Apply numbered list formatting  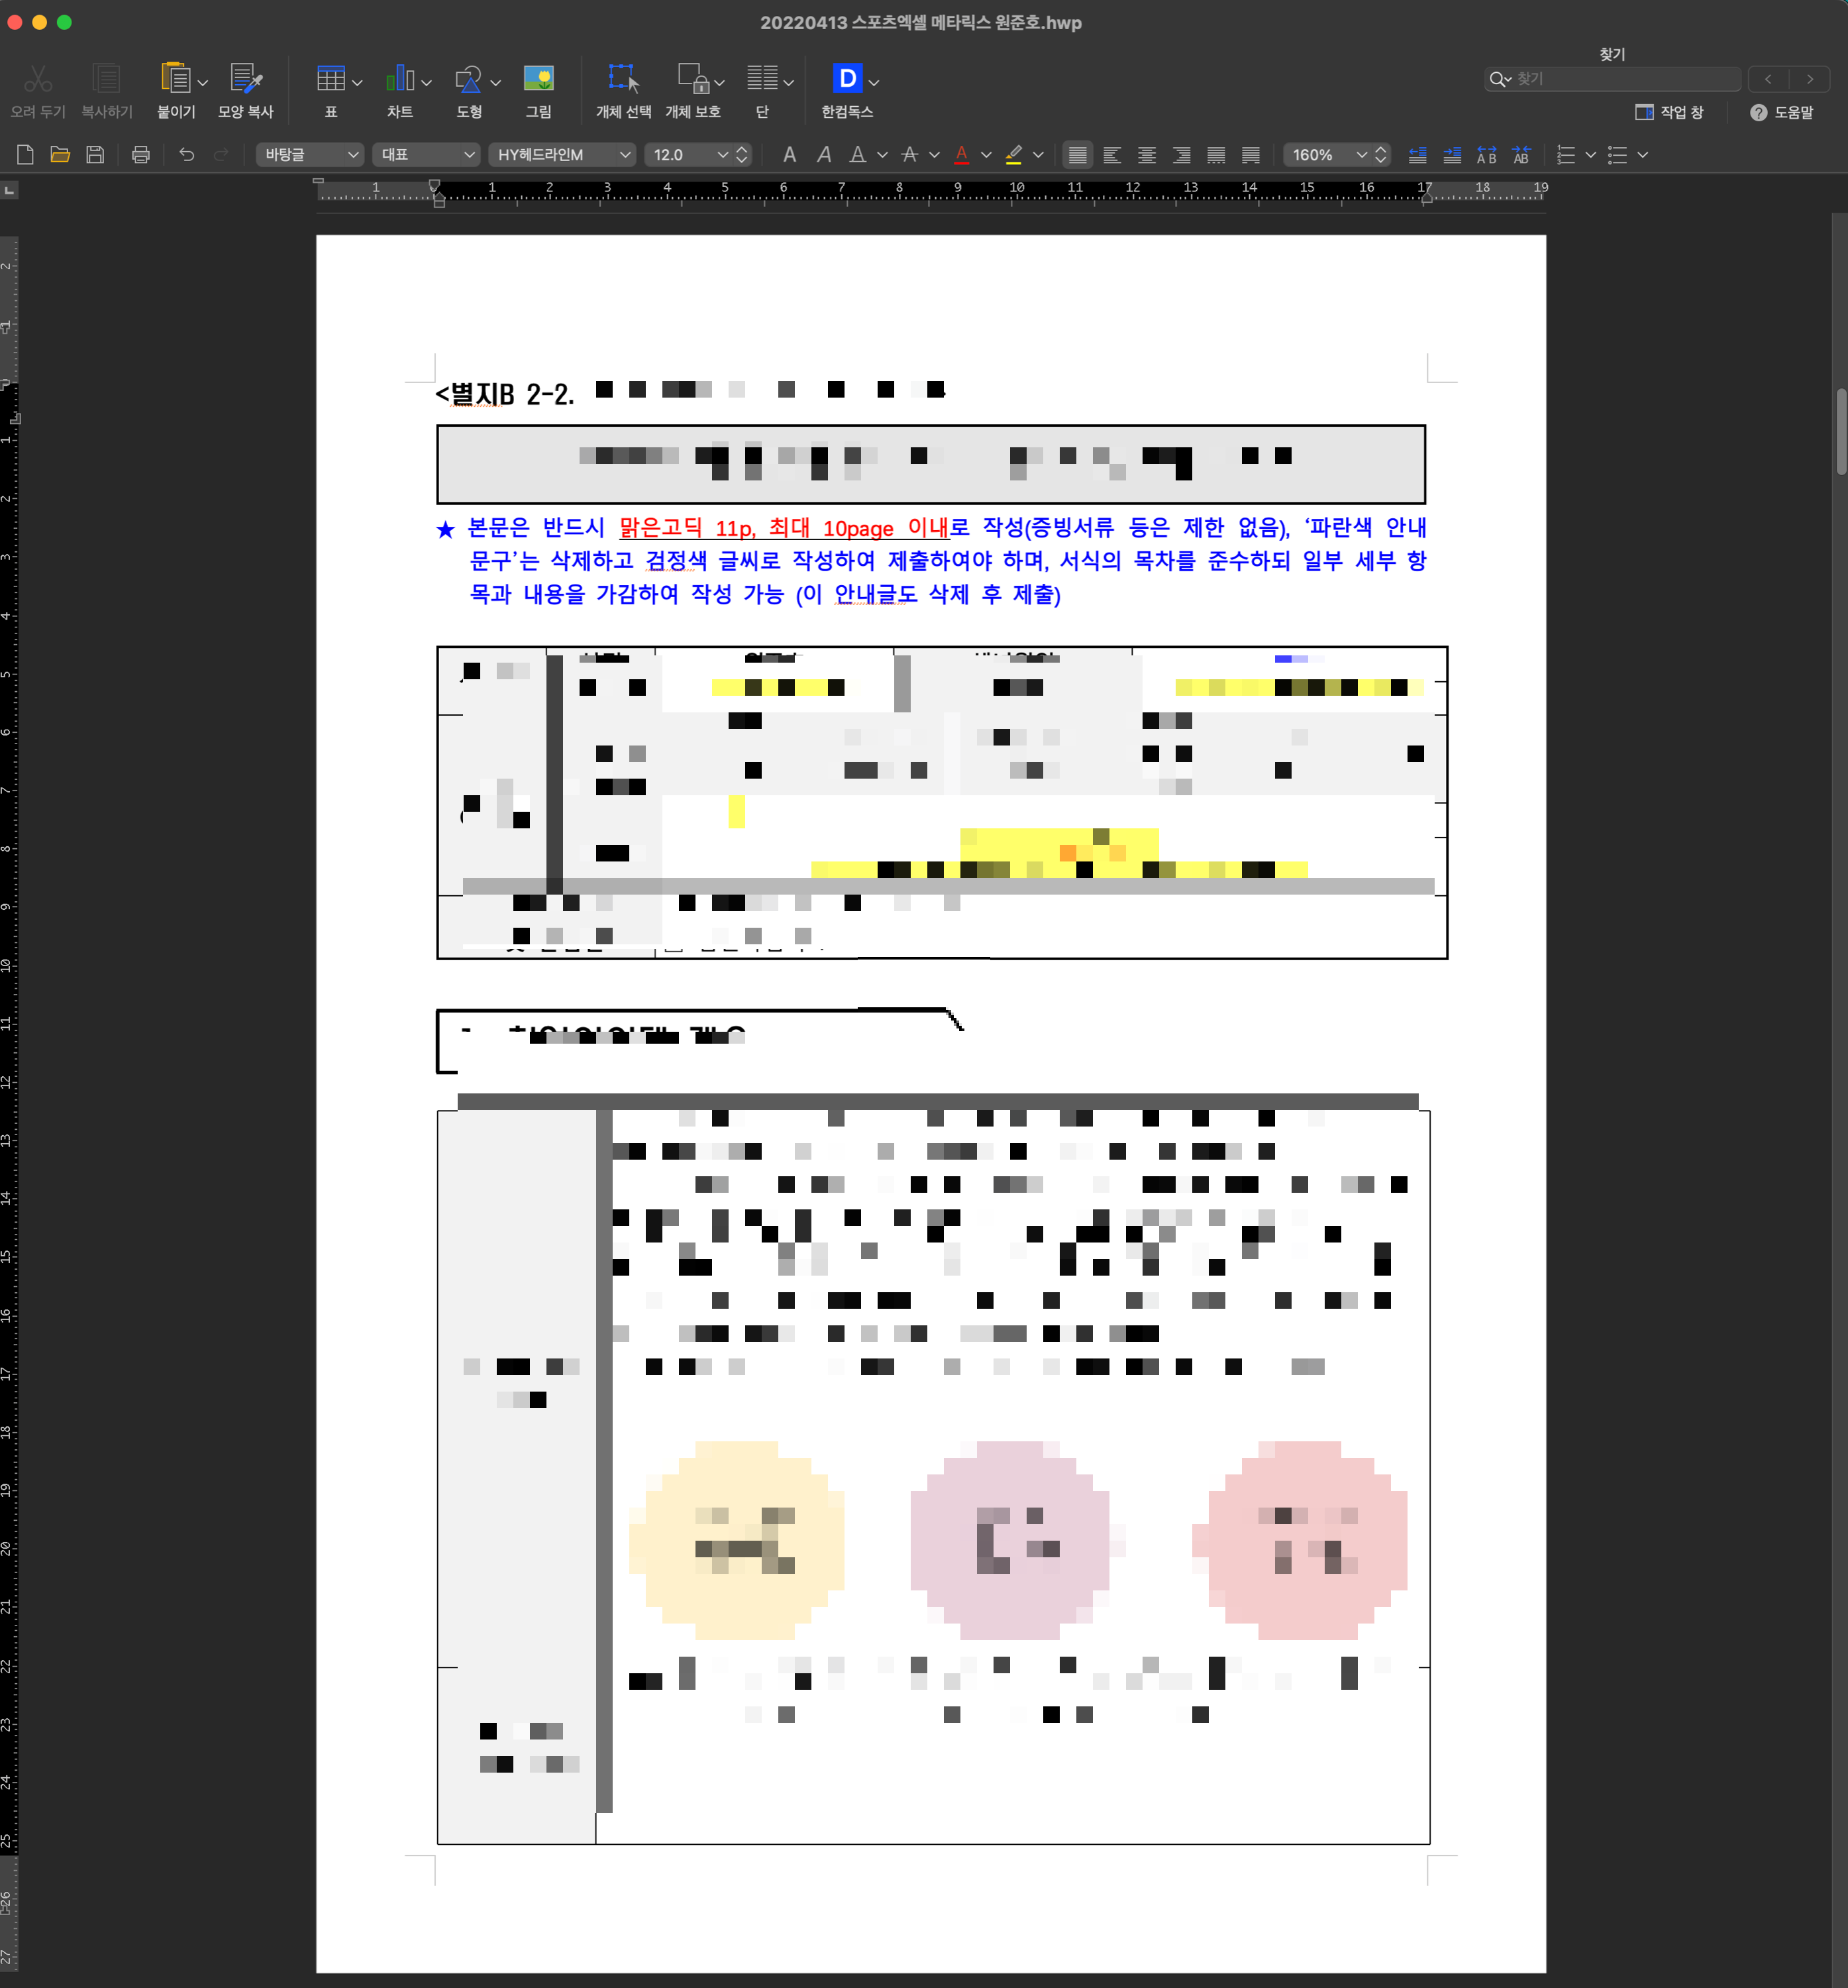(x=1566, y=154)
